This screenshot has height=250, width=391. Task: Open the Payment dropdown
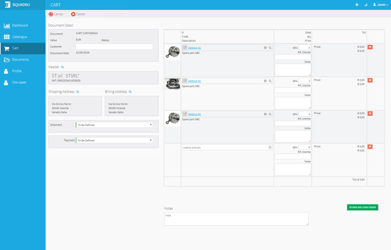click(x=114, y=140)
